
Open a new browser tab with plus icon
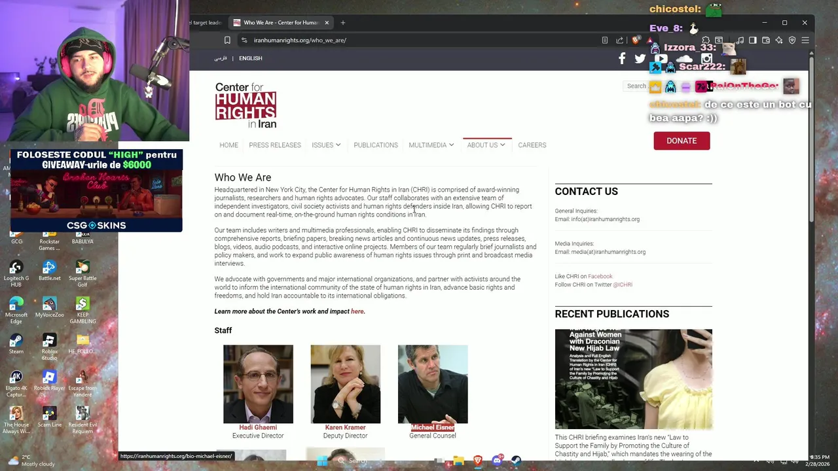(342, 22)
